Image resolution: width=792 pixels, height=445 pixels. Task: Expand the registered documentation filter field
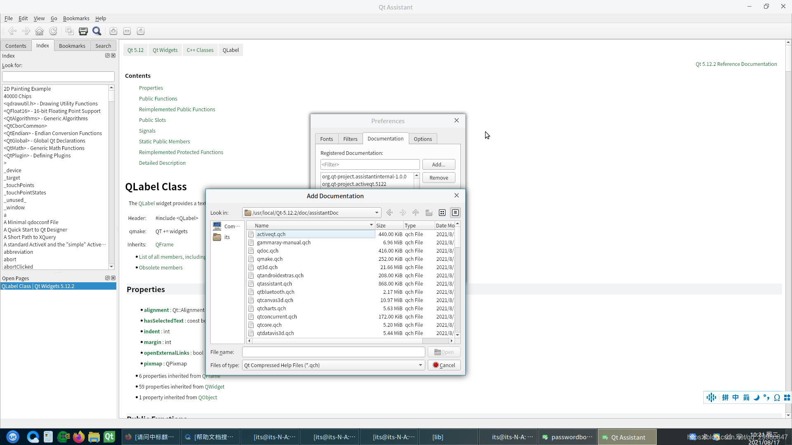click(370, 164)
